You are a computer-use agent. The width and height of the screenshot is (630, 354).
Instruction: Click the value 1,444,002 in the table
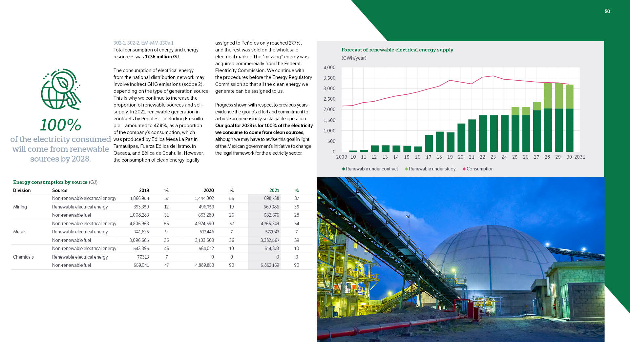point(204,198)
